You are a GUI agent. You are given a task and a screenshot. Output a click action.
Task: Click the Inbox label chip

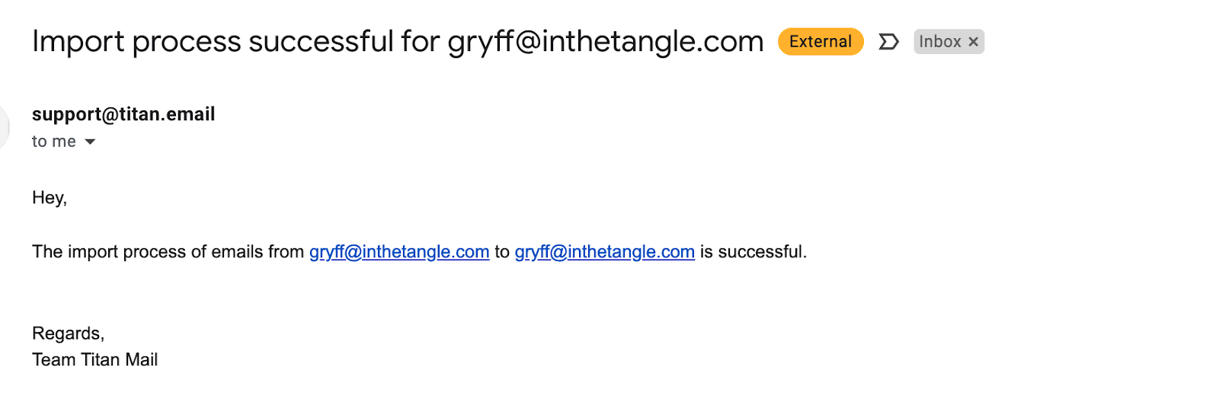click(939, 42)
